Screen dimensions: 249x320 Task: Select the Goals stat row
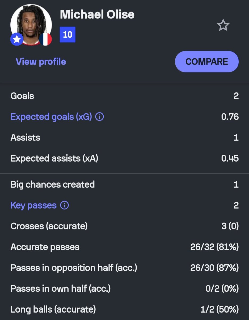coord(124,96)
